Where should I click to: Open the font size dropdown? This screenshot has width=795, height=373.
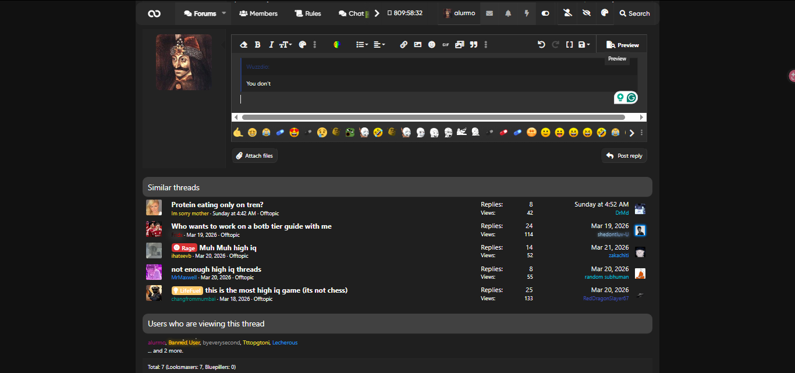pyautogui.click(x=285, y=45)
